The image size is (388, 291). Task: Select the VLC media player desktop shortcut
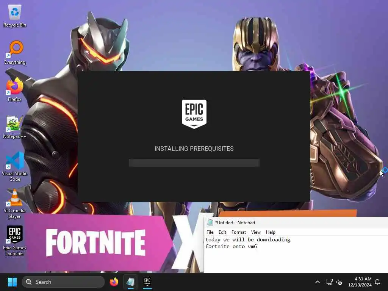(15, 204)
